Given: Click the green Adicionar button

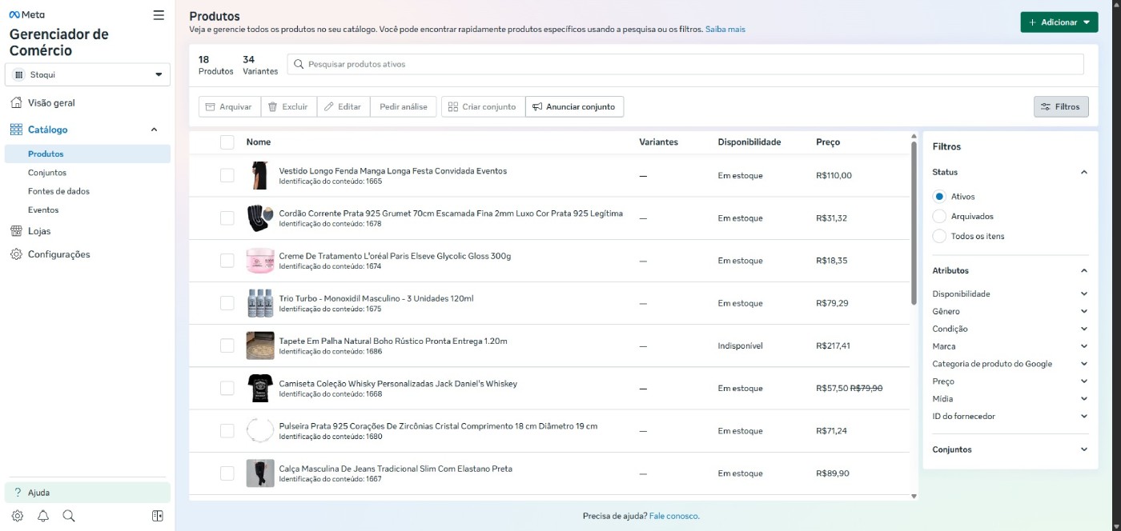Looking at the screenshot, I should point(1059,22).
